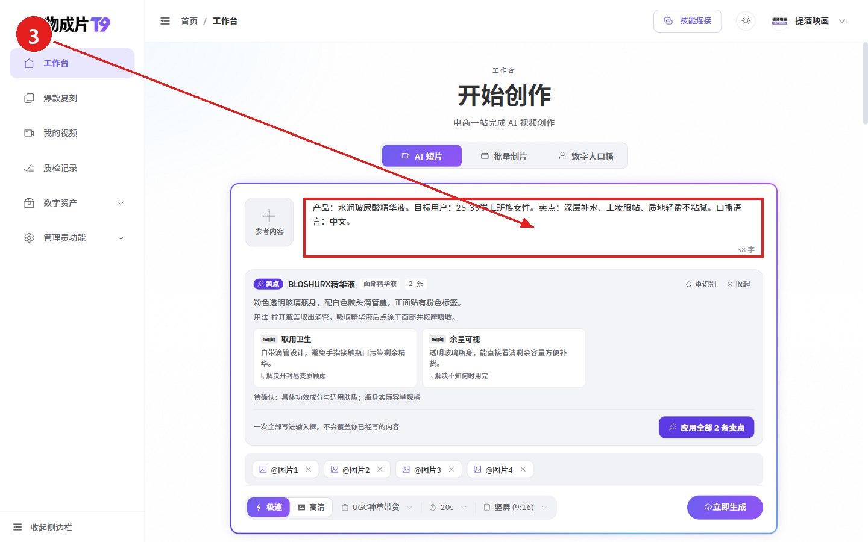Collapse the selling-point panel with 收起
Screen dimensions: 868x542
738,284
